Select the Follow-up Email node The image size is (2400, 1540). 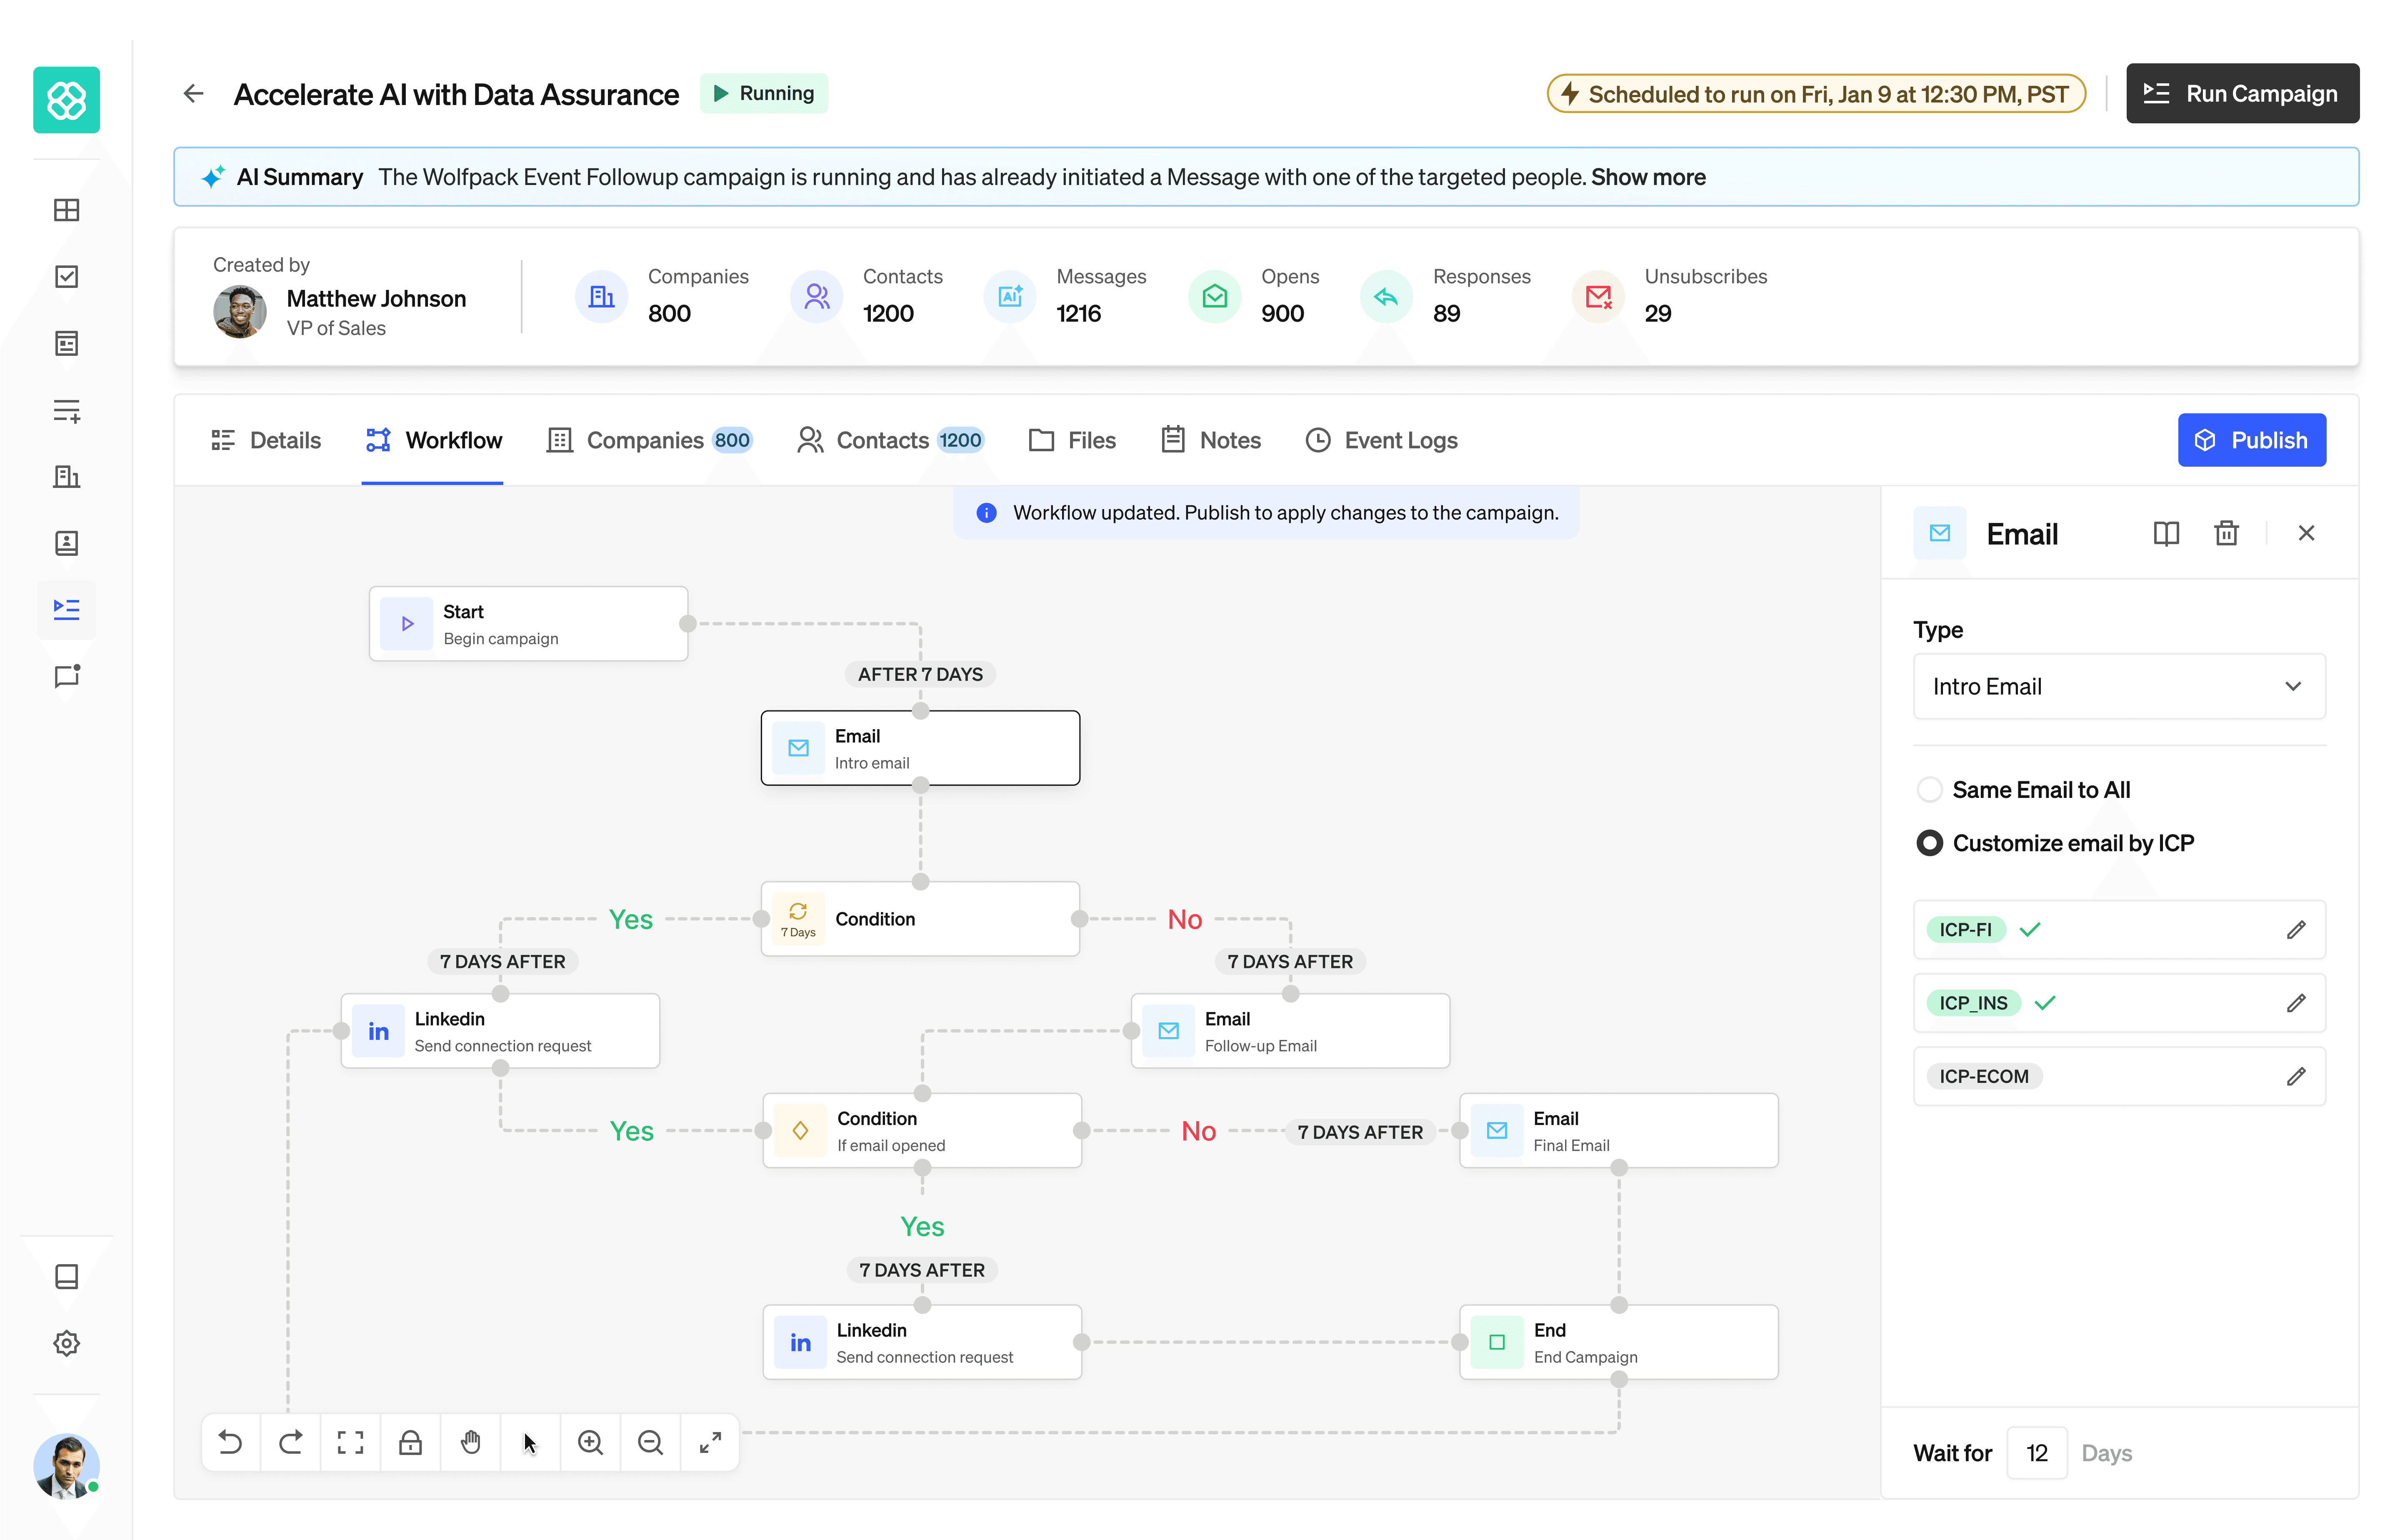[x=1290, y=1031]
